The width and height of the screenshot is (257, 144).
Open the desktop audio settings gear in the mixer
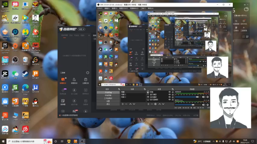(x=208, y=97)
